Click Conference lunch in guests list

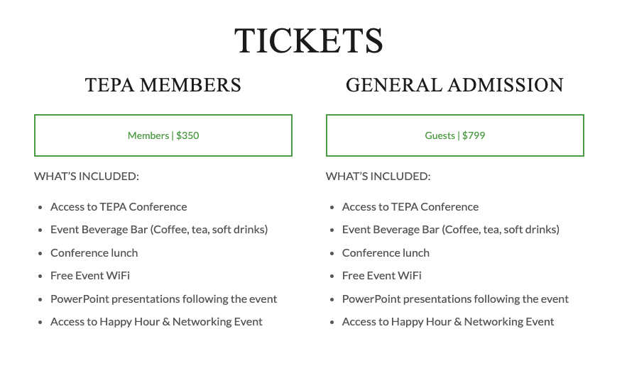pos(386,252)
